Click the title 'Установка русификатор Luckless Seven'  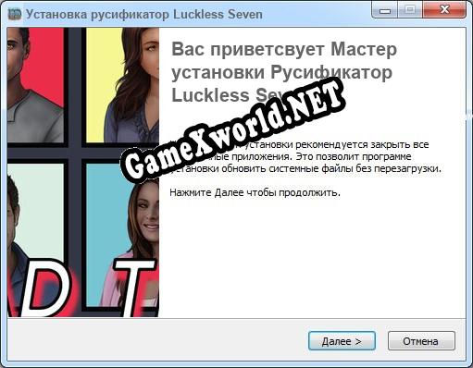point(144,15)
